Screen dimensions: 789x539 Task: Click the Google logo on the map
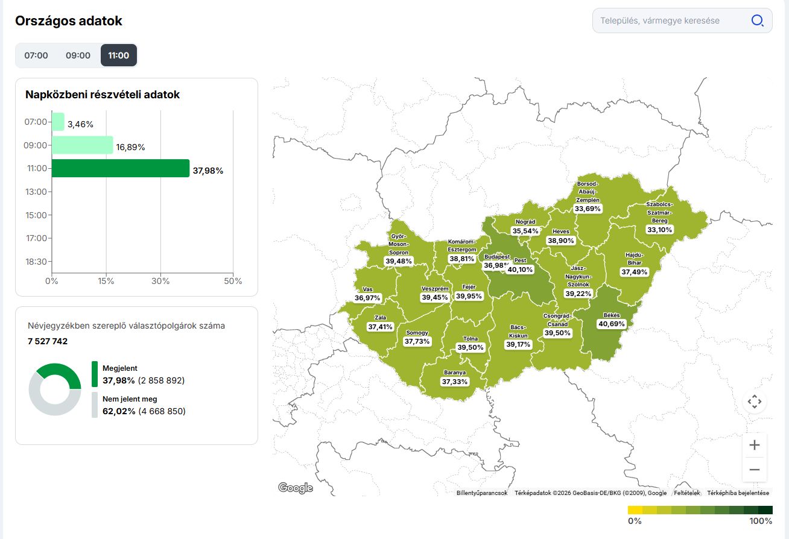tap(295, 488)
